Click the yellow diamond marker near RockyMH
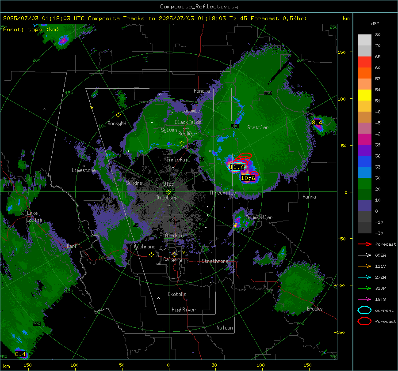Image resolution: width=398 pixels, height=371 pixels. pyautogui.click(x=118, y=115)
